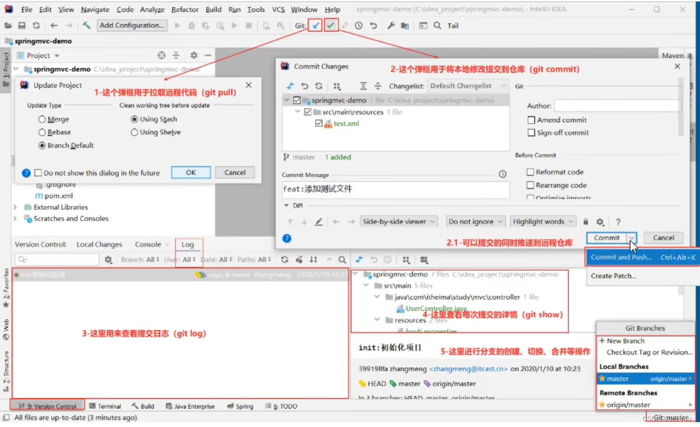Click the Git commit checkmark icon

[331, 26]
